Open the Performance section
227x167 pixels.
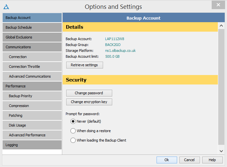(x=32, y=86)
